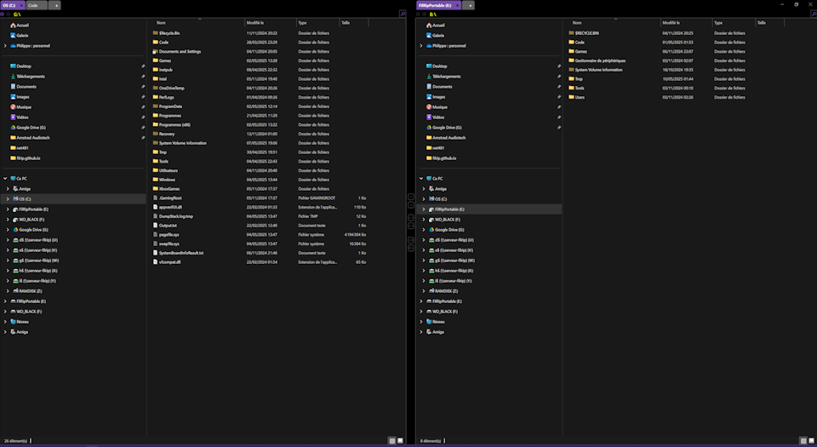Expand Philippe : personnel in right pane
The height and width of the screenshot is (447, 817).
click(420, 45)
